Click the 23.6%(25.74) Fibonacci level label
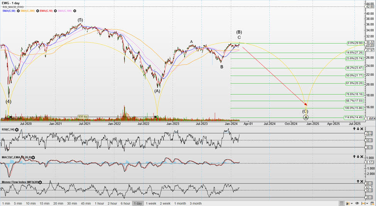 pos(355,58)
